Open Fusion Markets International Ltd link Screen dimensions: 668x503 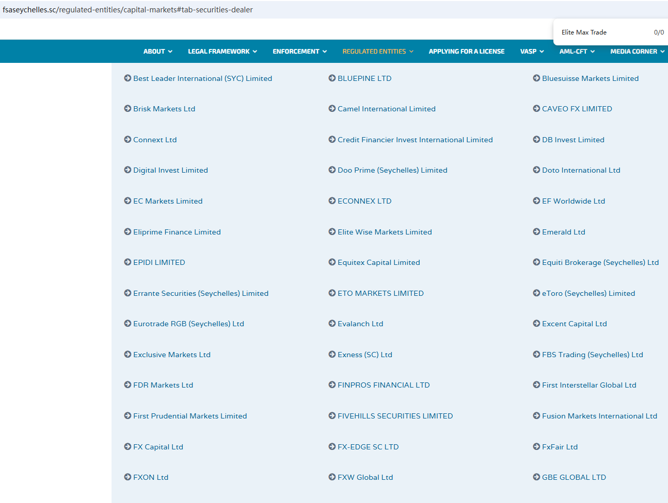599,416
